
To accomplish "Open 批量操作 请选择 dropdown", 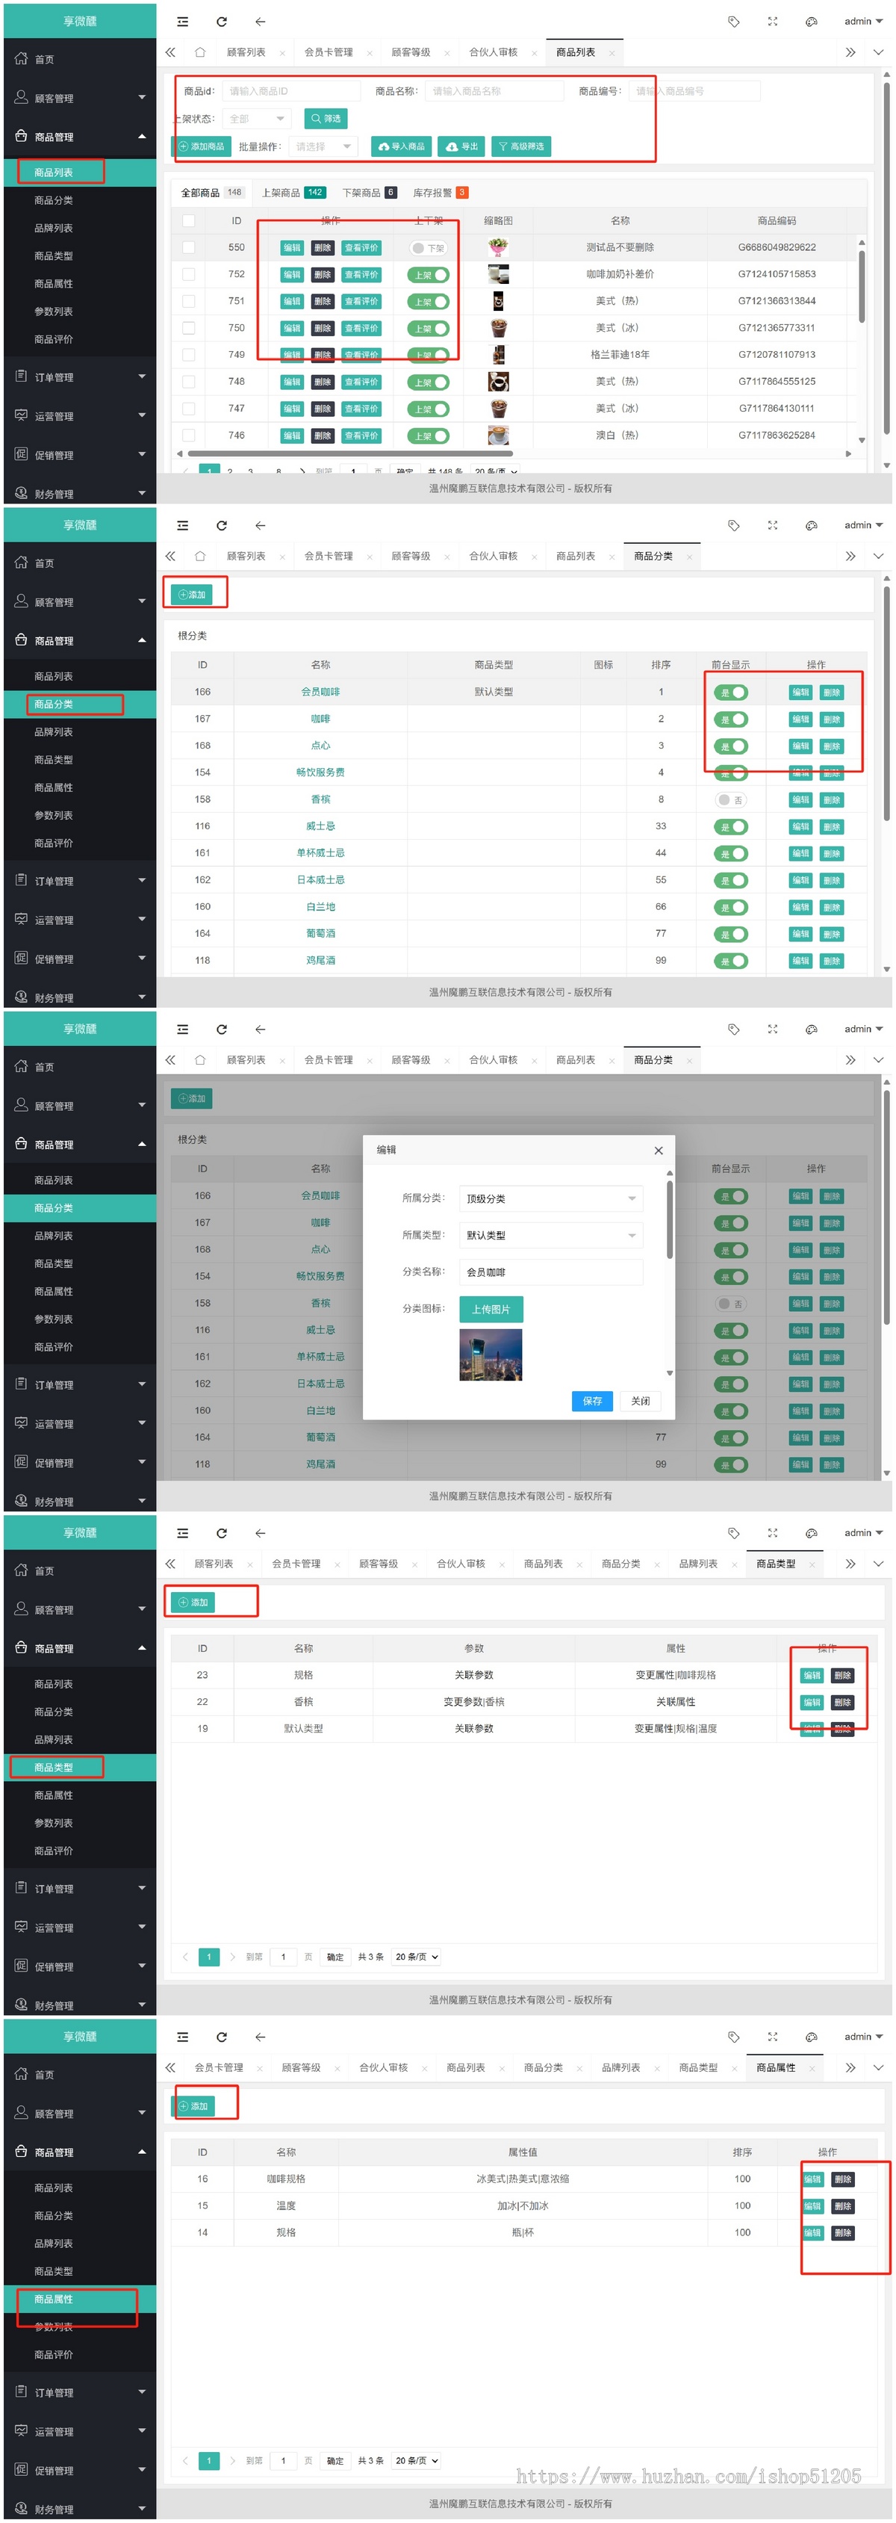I will 324,146.
